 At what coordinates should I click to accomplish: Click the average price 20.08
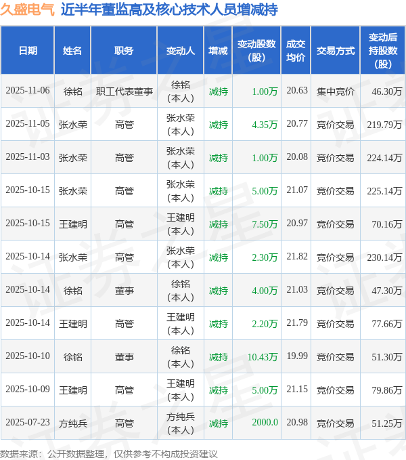click(297, 156)
